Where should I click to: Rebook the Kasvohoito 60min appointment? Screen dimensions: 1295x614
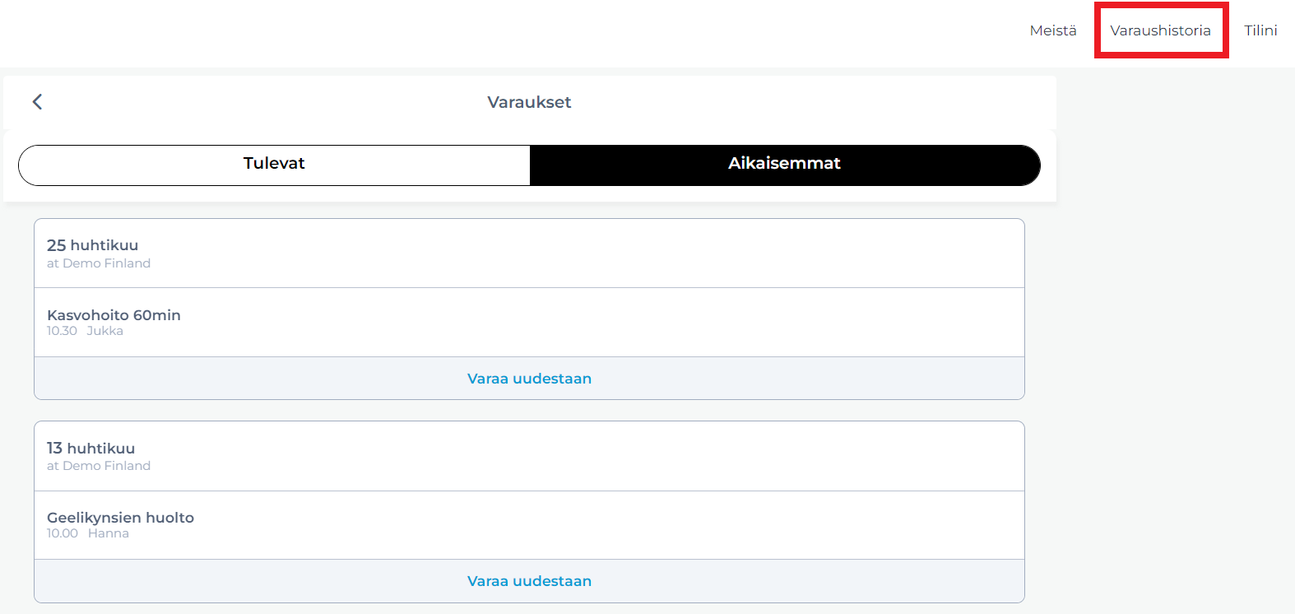pos(529,379)
